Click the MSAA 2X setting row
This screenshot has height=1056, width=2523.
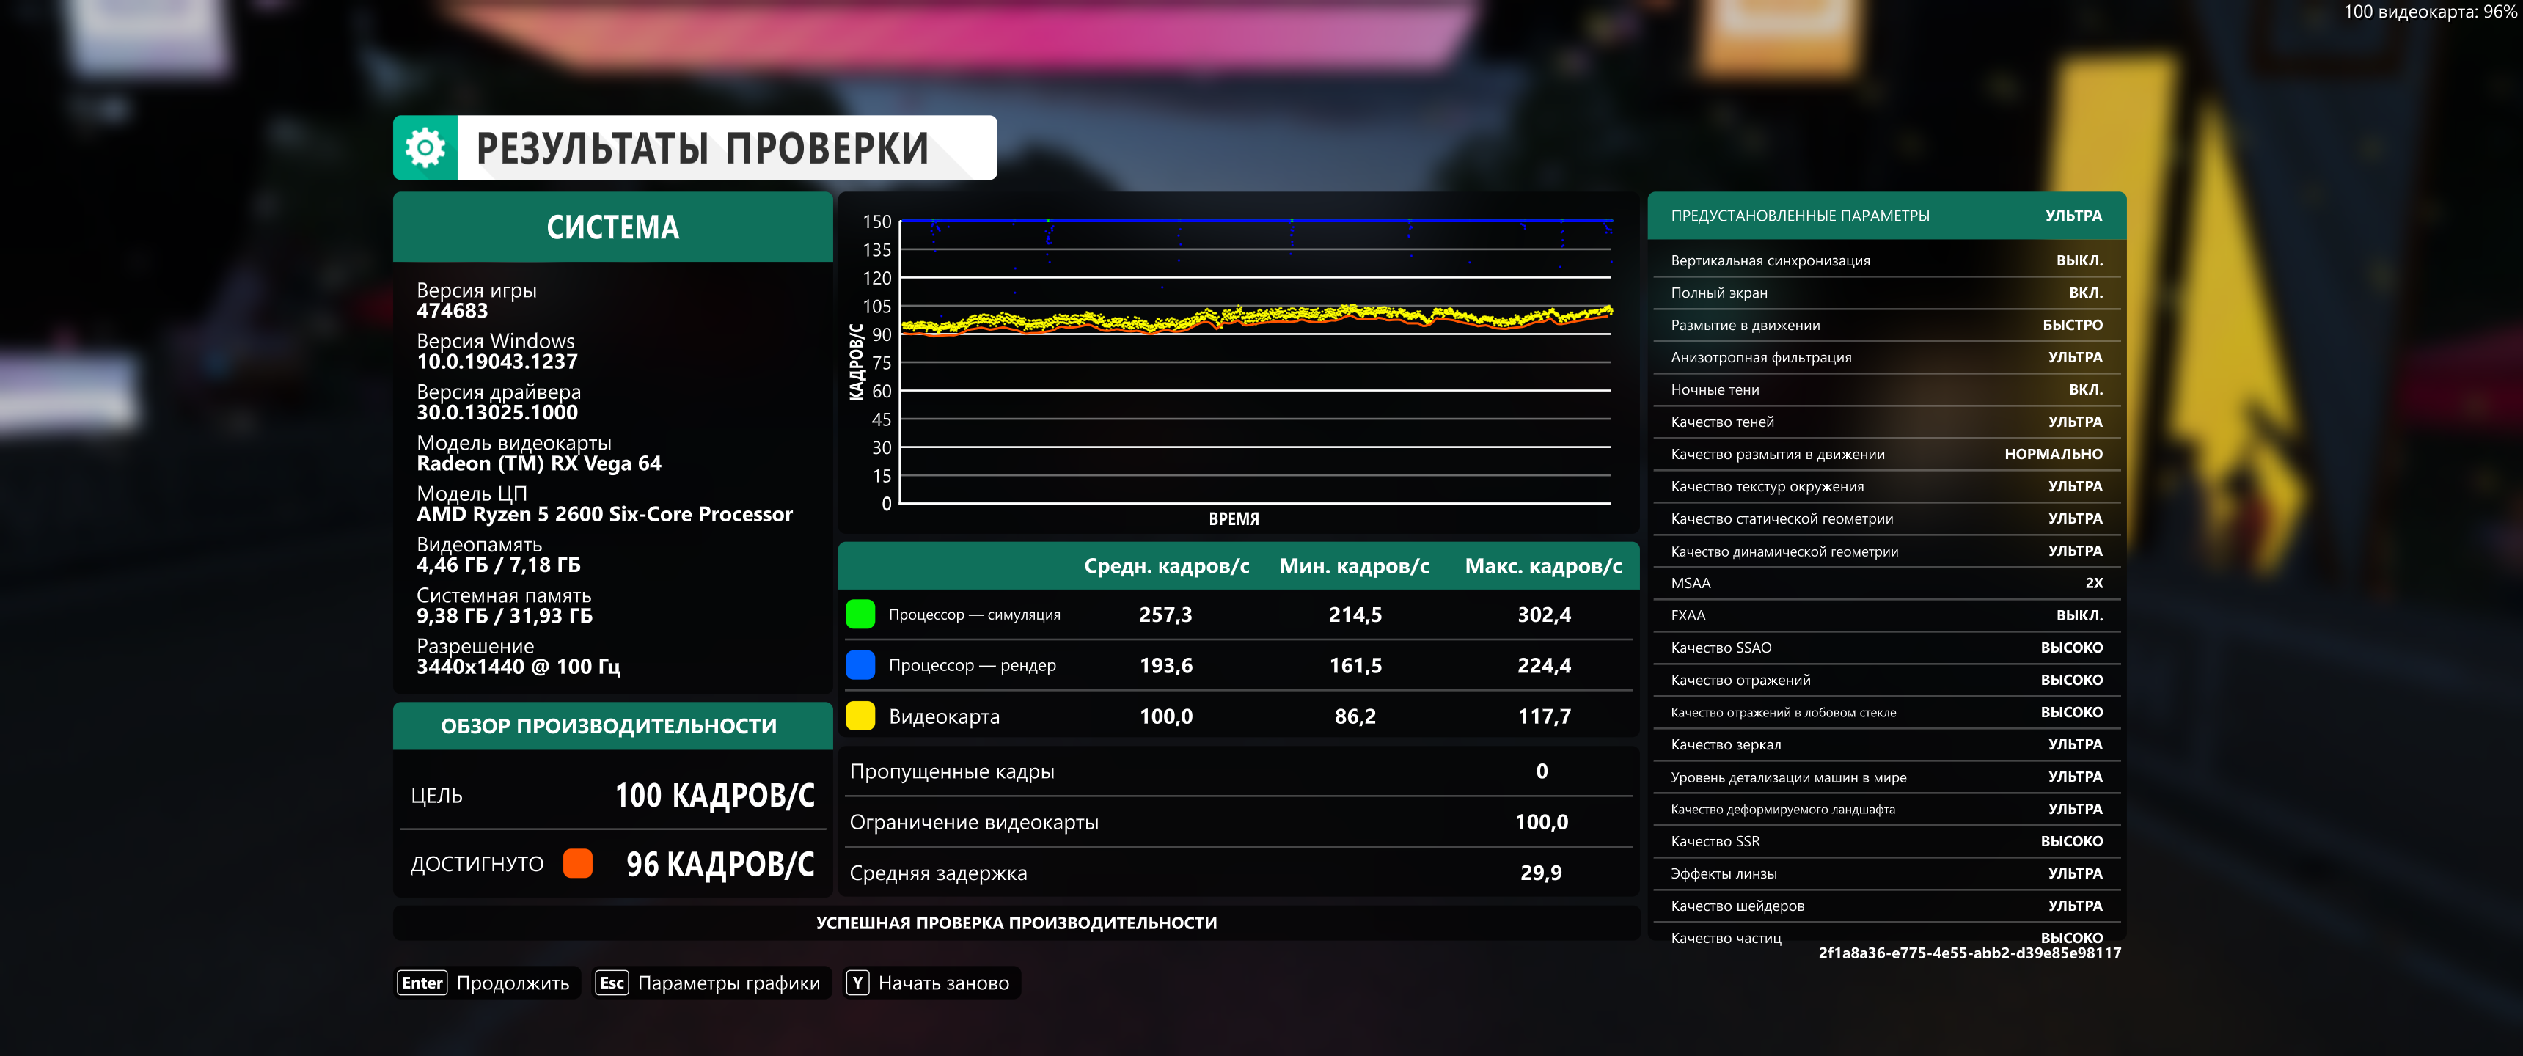[x=1886, y=583]
